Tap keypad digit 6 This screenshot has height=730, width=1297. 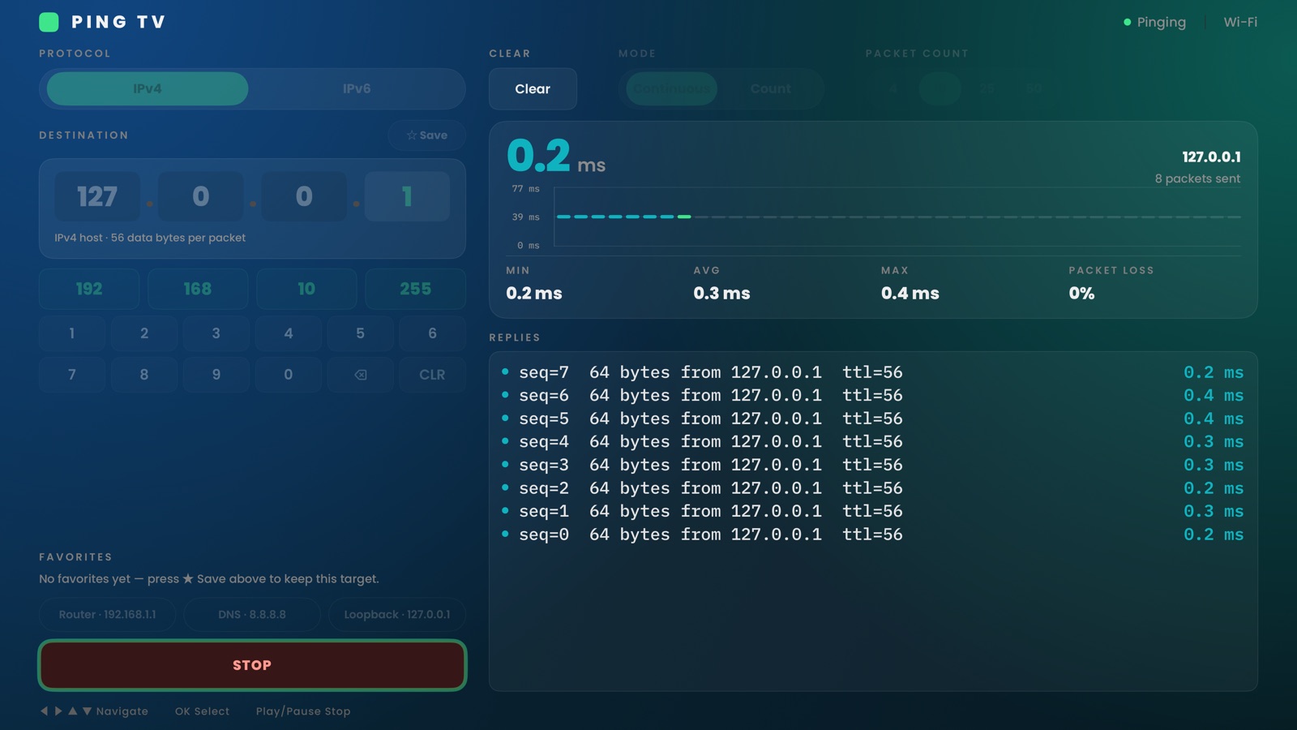click(432, 333)
